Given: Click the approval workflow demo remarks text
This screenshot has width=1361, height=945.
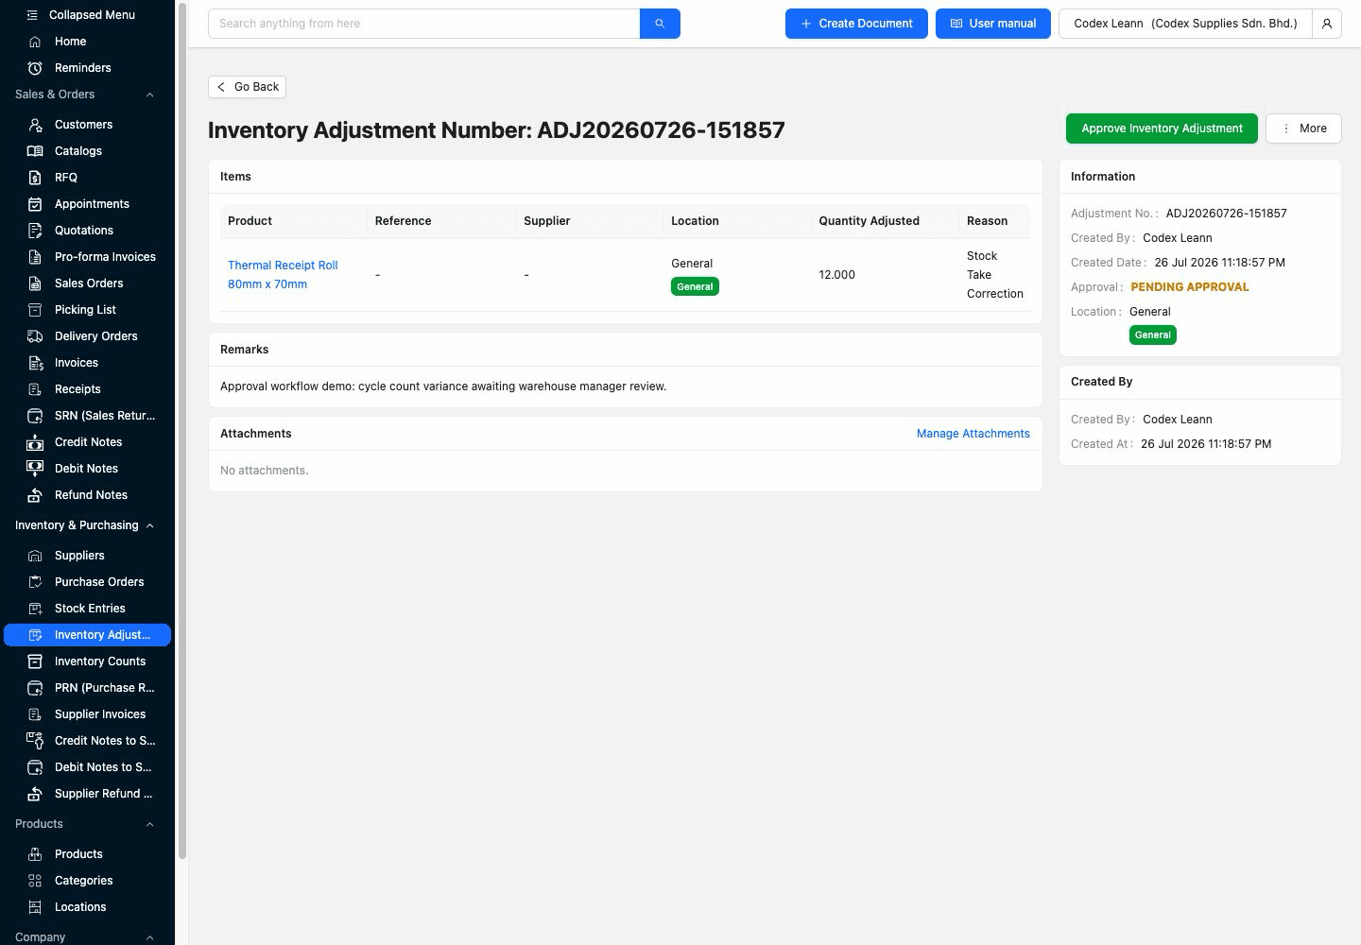Looking at the screenshot, I should 443,387.
